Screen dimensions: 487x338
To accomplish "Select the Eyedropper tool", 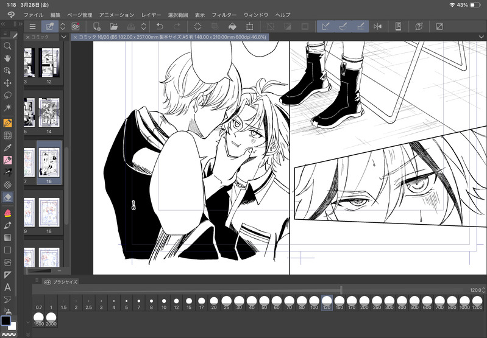I will (x=7, y=148).
